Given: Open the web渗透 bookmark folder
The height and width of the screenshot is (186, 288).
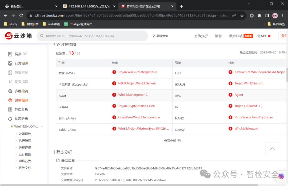Looking at the screenshot, I should 51,24.
